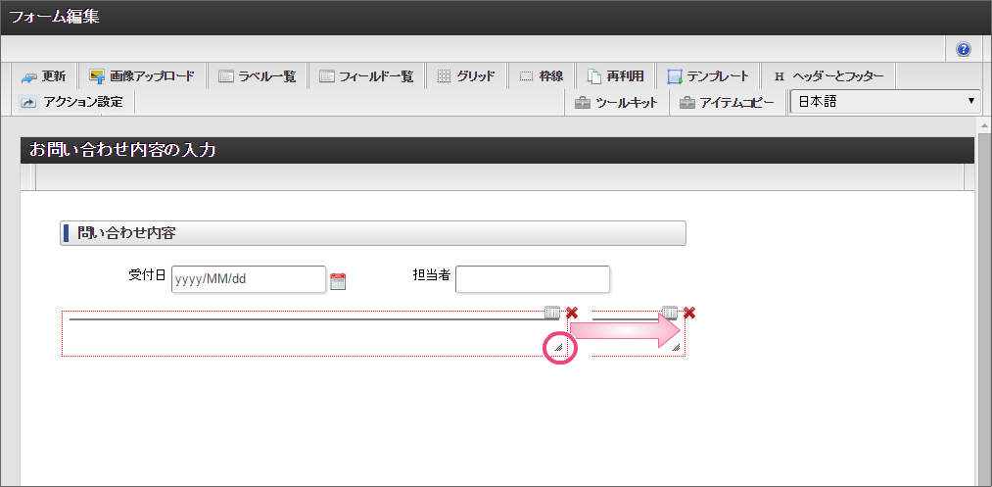Click the 担当者 input field
992x487 pixels.
(x=533, y=279)
